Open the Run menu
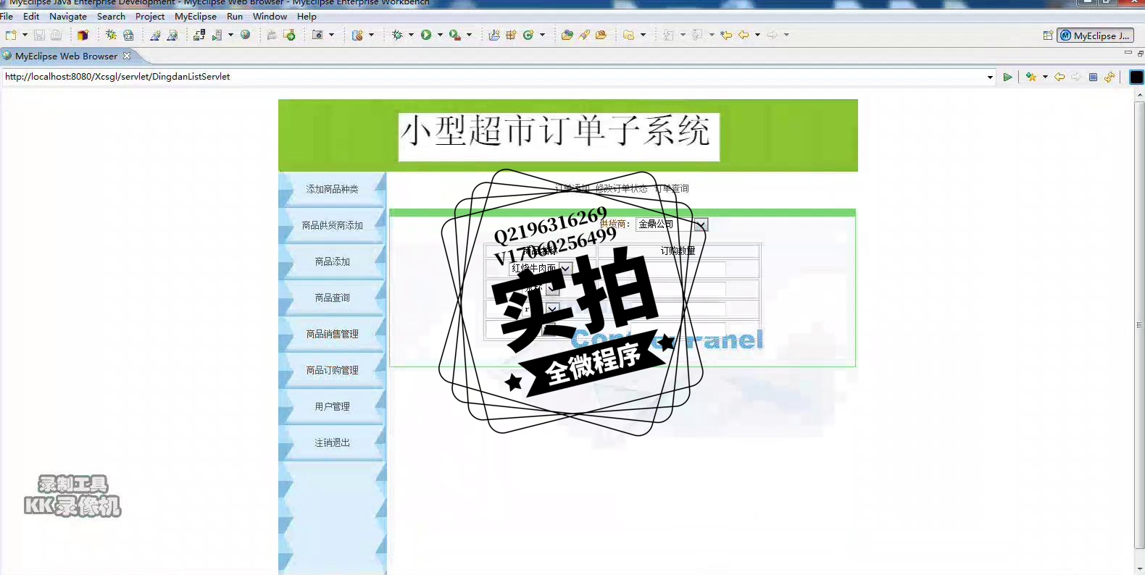 tap(235, 16)
